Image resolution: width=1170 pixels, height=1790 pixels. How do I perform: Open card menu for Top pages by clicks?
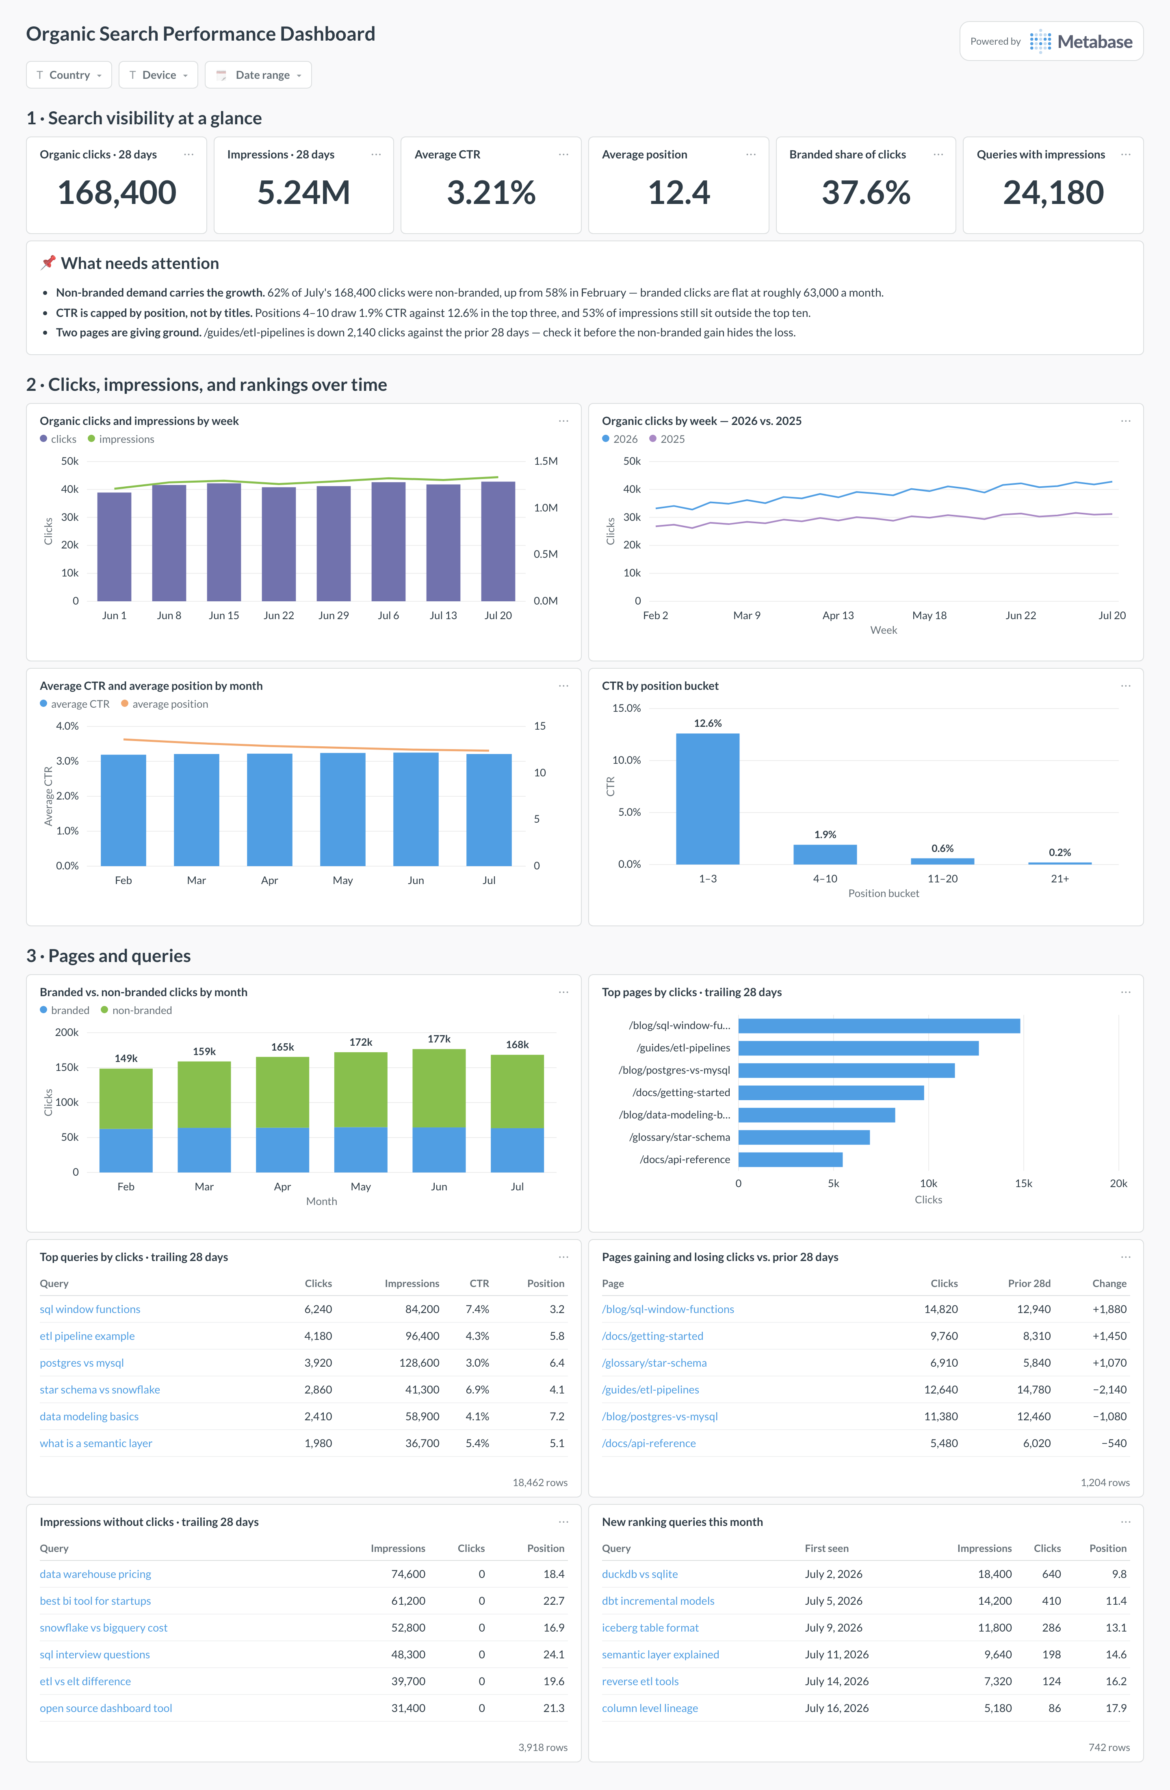(x=1126, y=992)
